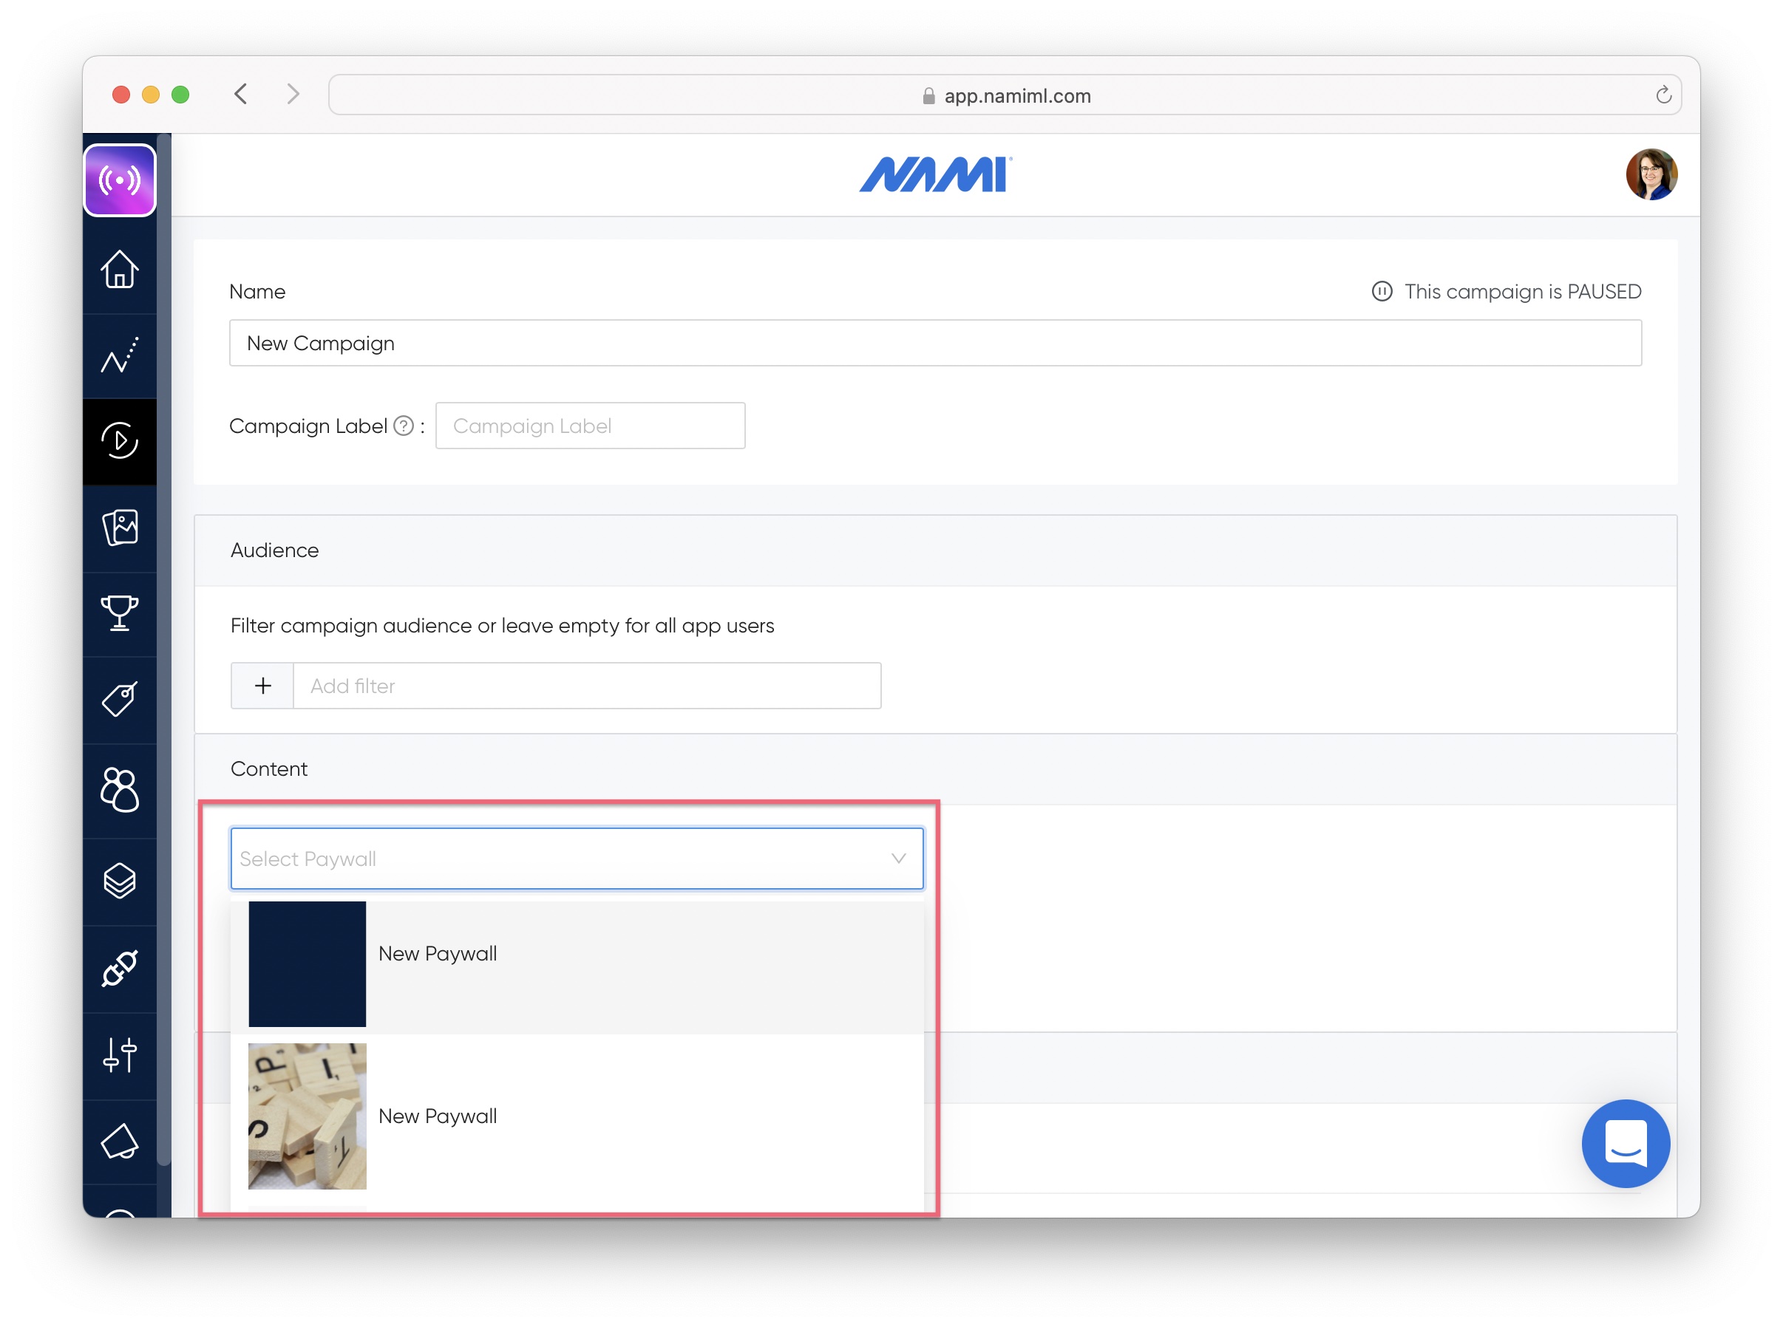Expand the Select Paywall dropdown chevron

click(x=898, y=859)
